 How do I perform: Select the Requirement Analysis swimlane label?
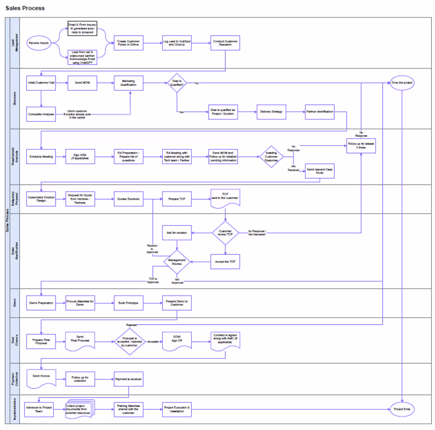(x=15, y=156)
